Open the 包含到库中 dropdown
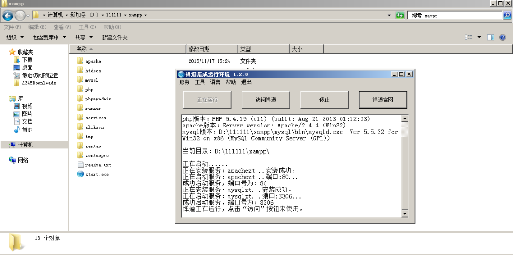The width and height of the screenshot is (513, 255). click(50, 37)
